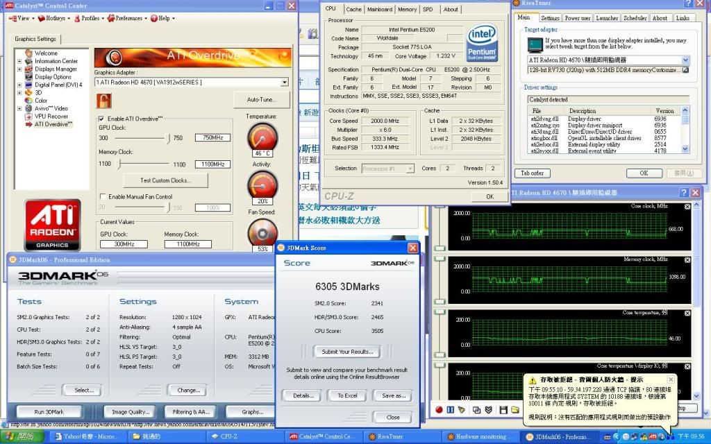Check Enable Manual Fan Control
Screen dimensions: 711x444
(x=103, y=196)
